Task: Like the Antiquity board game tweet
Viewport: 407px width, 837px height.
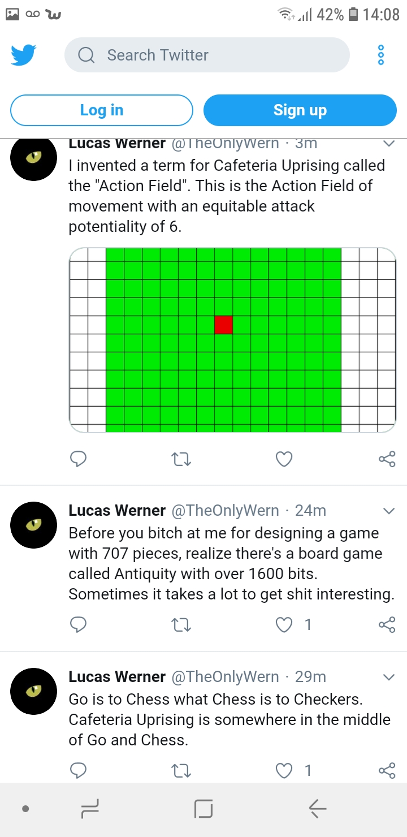Action: tap(284, 625)
